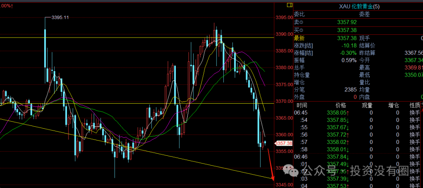This screenshot has width=423, height=188.
Task: Click the 价格 column header in tick list
Action: 341,105
